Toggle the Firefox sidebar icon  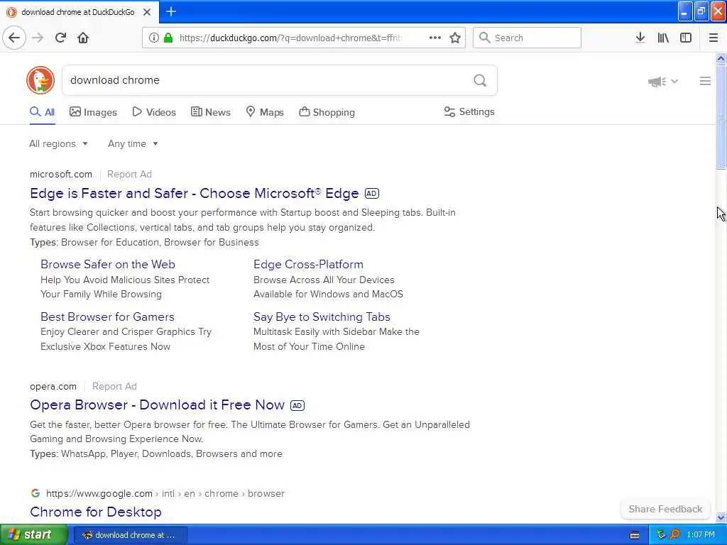(x=686, y=38)
